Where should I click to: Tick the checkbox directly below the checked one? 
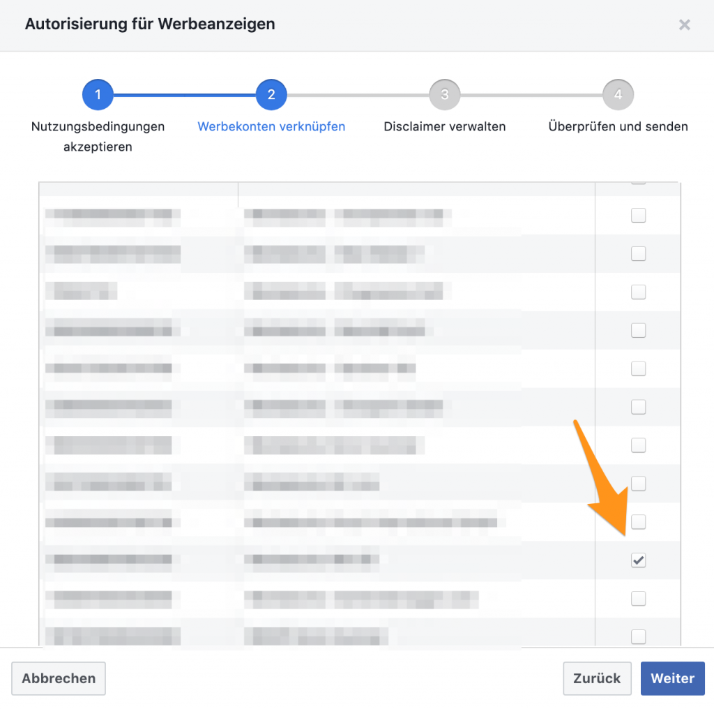pyautogui.click(x=638, y=598)
